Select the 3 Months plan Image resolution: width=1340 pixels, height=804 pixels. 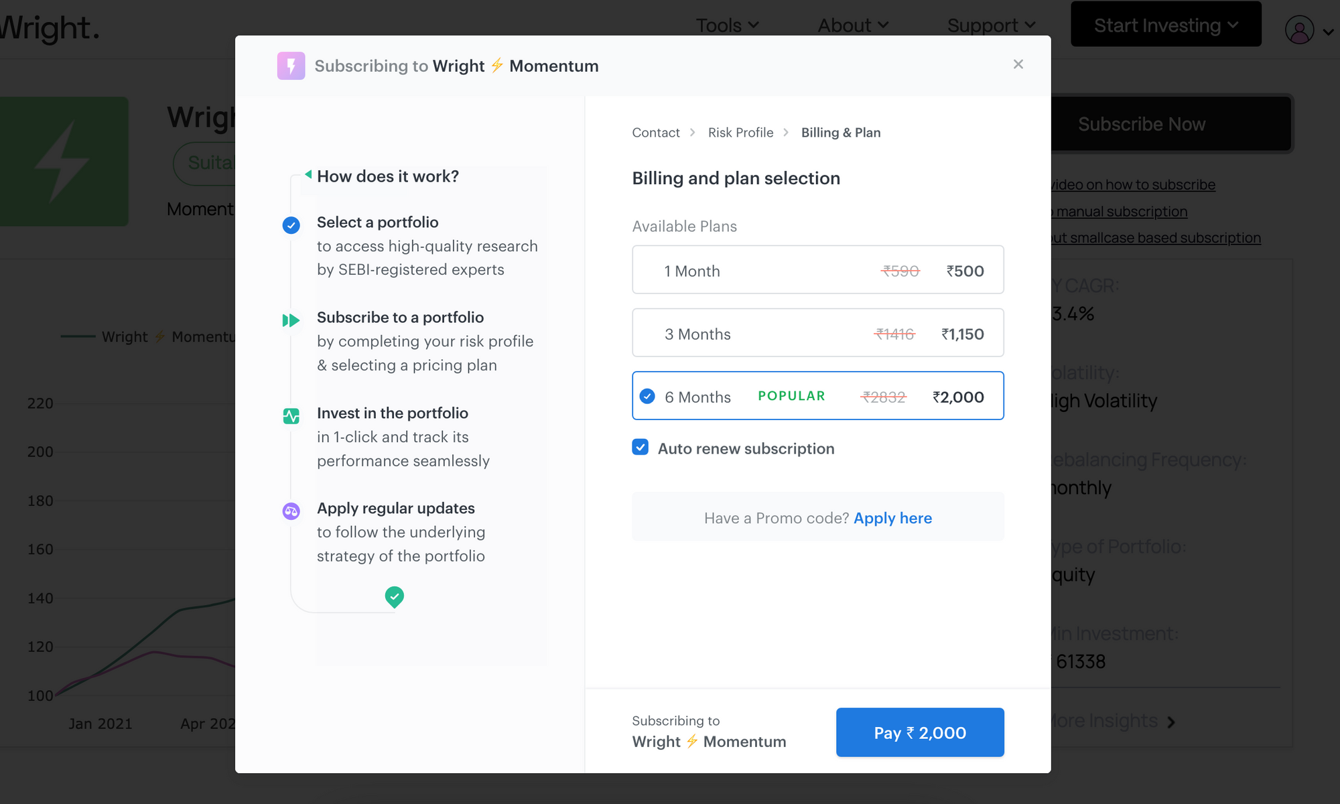pyautogui.click(x=817, y=332)
